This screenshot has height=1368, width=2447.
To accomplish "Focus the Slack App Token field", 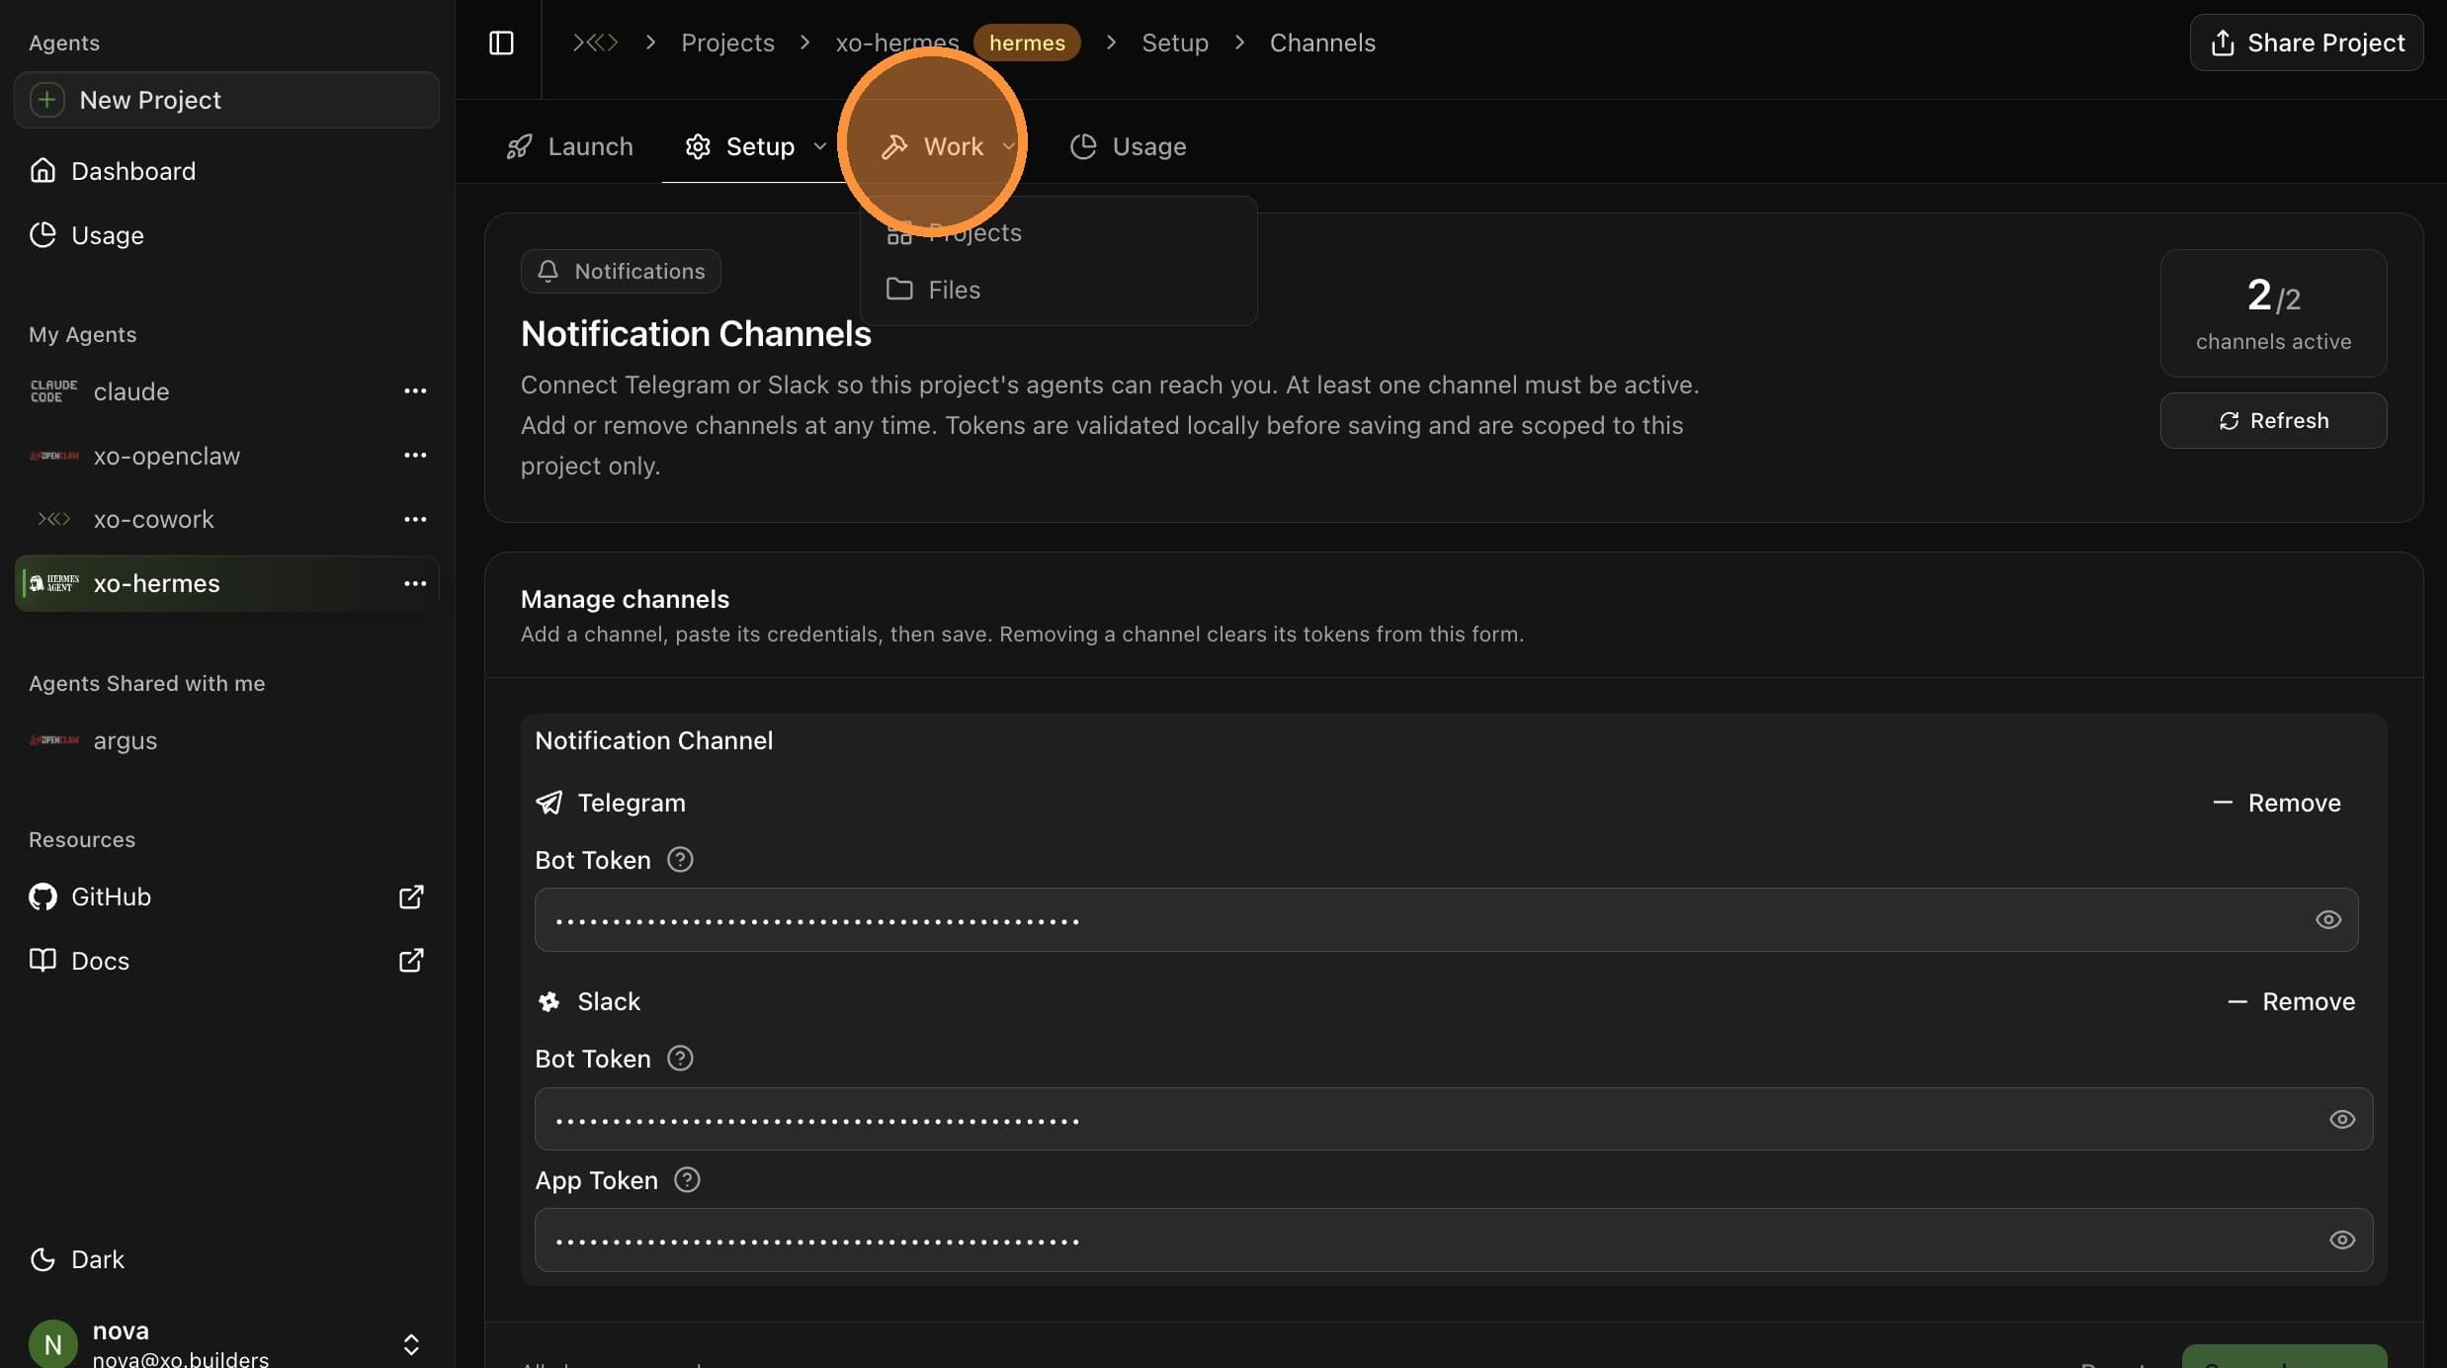I will click(x=1454, y=1240).
